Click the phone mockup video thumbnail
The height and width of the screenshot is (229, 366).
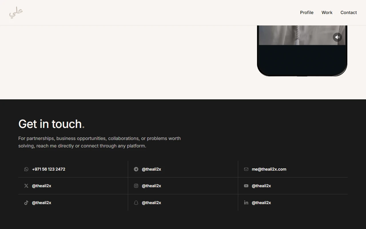[x=302, y=35]
